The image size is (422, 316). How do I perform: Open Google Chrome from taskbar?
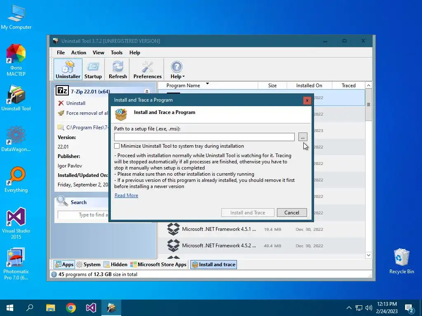coord(71,308)
